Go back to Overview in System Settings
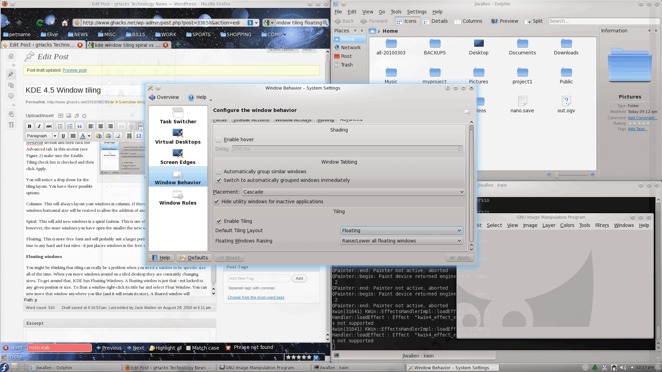Image resolution: width=662 pixels, height=372 pixels. click(x=164, y=97)
